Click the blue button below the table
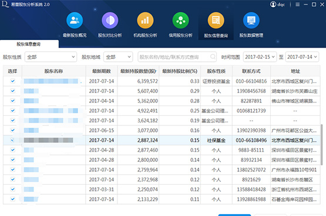The width and height of the screenshot is (326, 216). 234,215
